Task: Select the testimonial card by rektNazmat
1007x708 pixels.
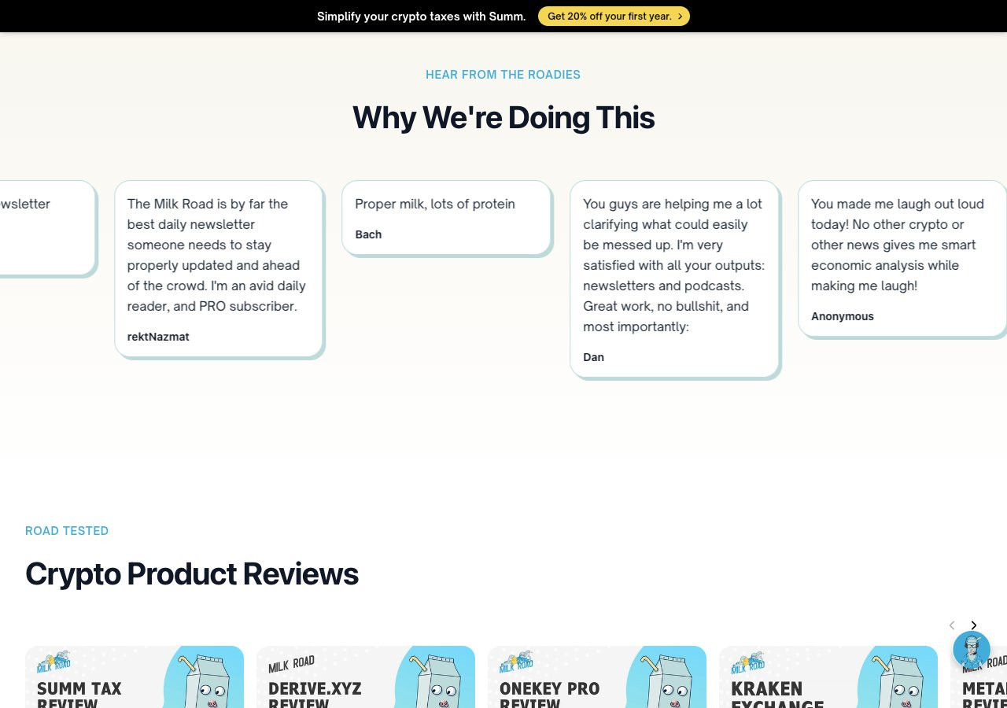Action: click(219, 270)
